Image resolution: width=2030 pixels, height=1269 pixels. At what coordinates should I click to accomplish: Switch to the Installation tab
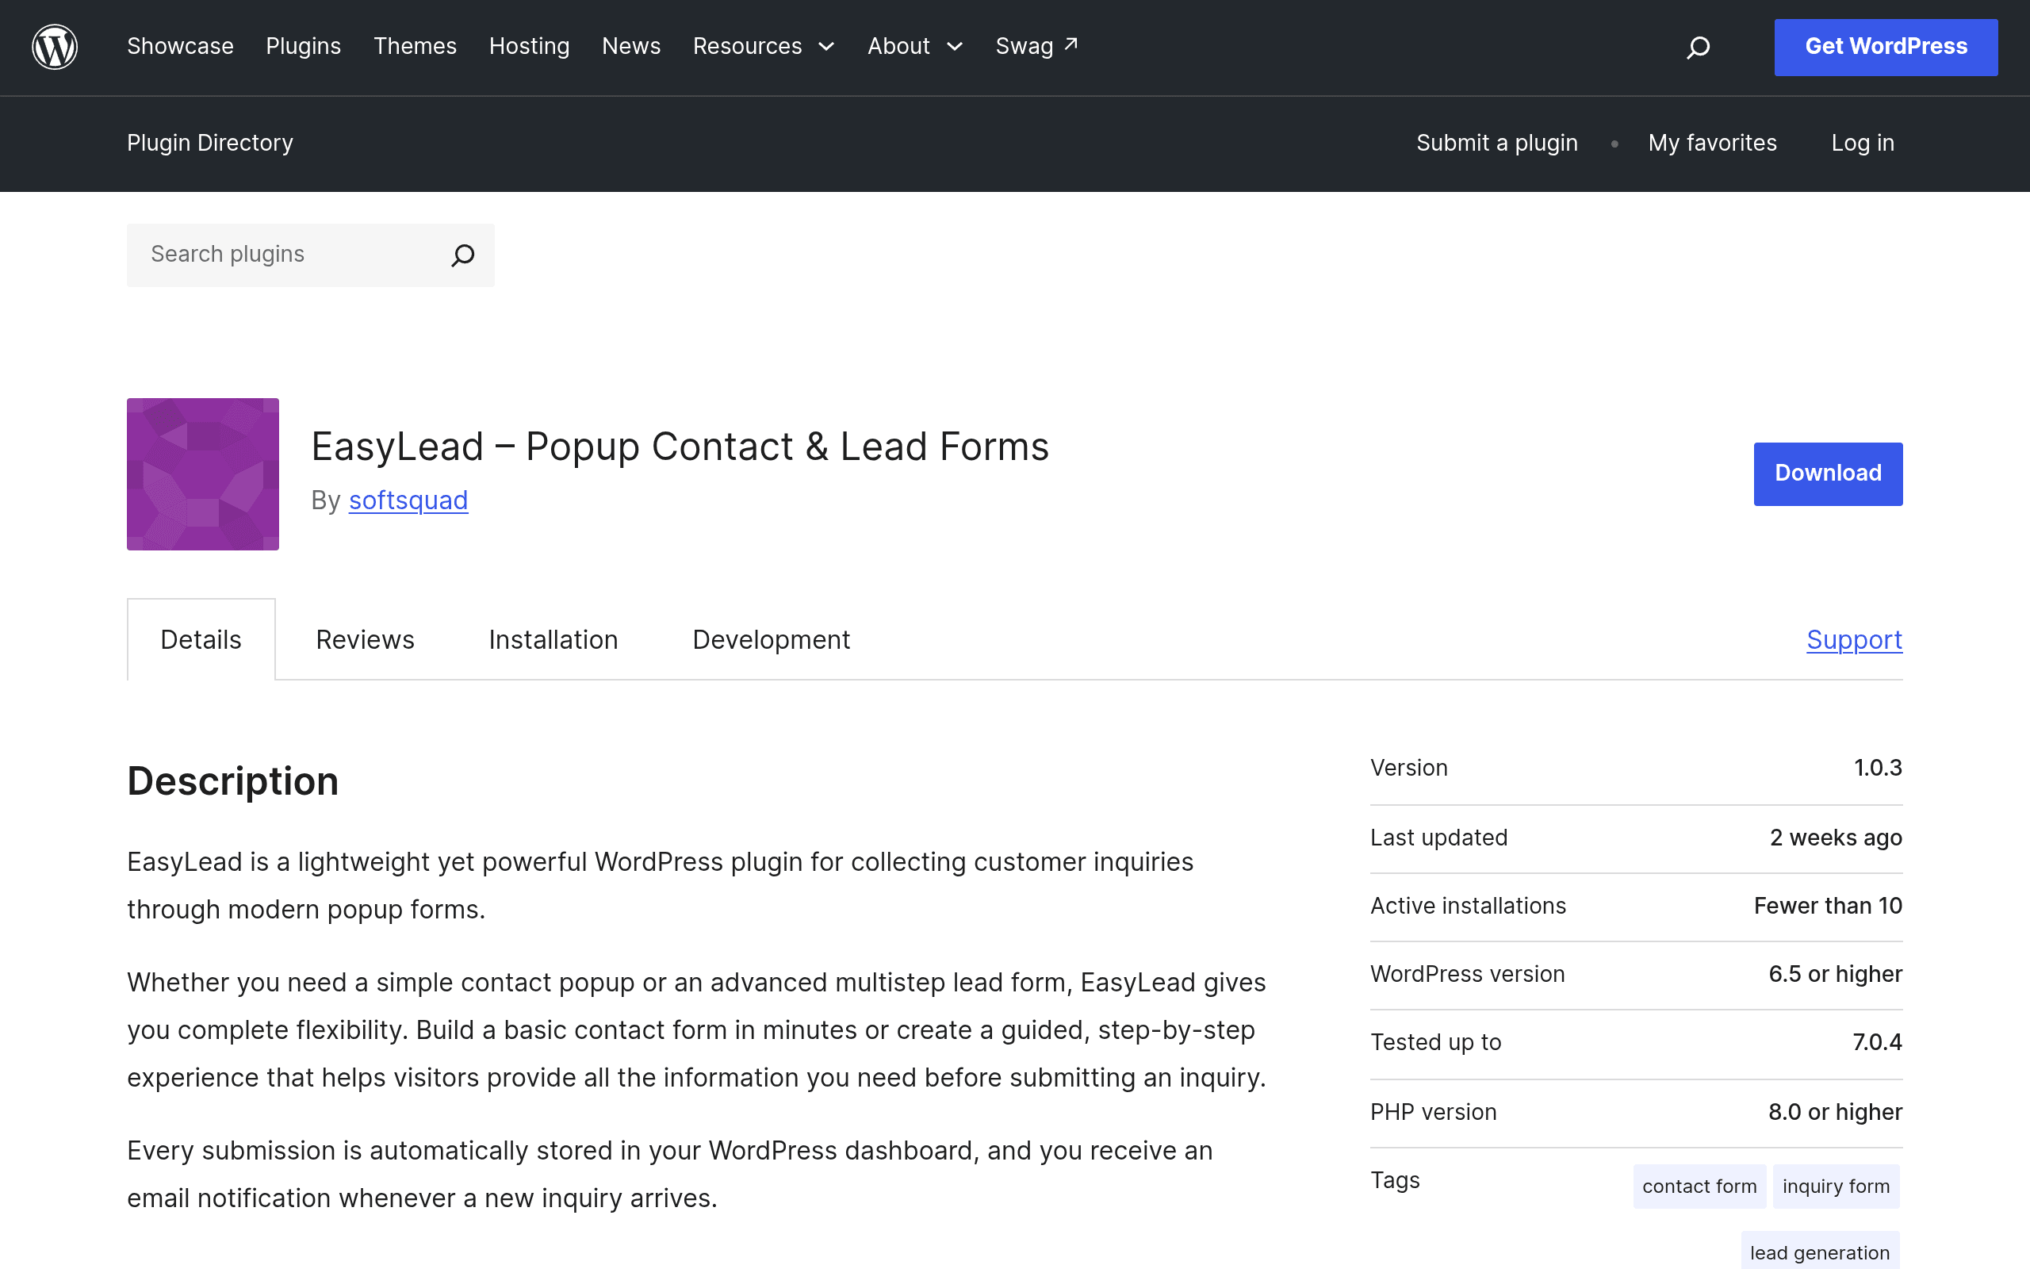tap(553, 639)
